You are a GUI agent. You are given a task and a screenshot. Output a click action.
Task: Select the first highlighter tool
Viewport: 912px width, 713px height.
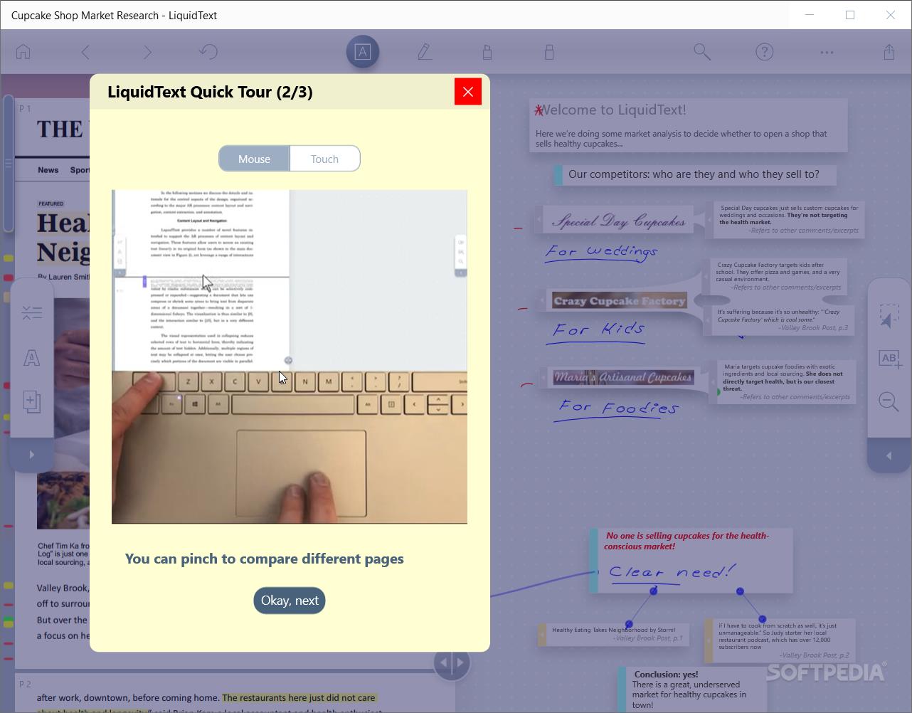487,52
